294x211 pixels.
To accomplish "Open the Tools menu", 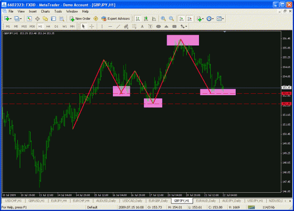I will [58, 12].
